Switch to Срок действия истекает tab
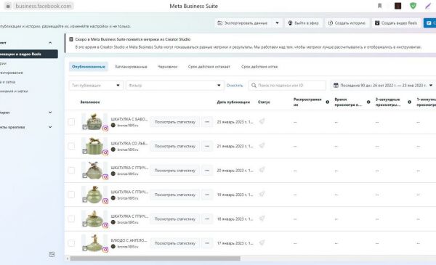Viewport: 436px width, 265px height. (209, 67)
